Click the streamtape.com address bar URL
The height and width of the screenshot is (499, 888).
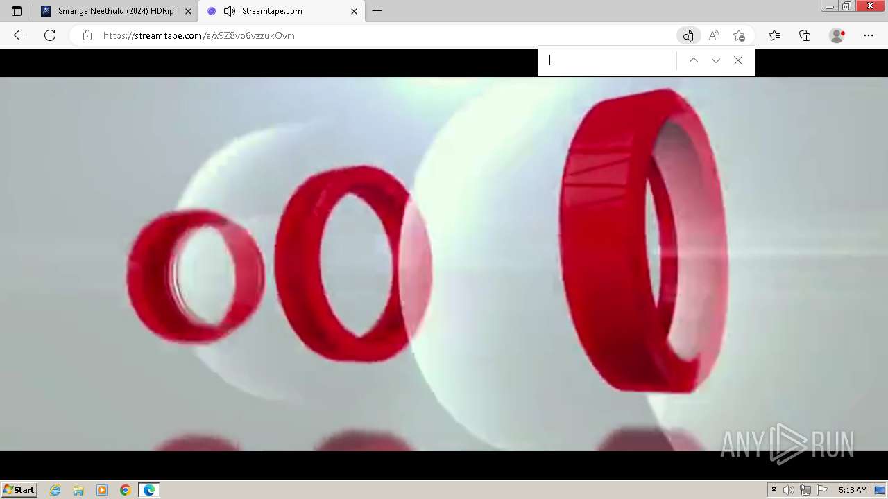coord(199,35)
